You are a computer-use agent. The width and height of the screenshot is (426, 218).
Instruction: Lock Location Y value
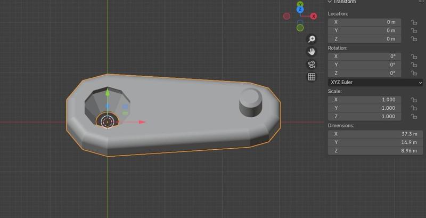click(414, 31)
